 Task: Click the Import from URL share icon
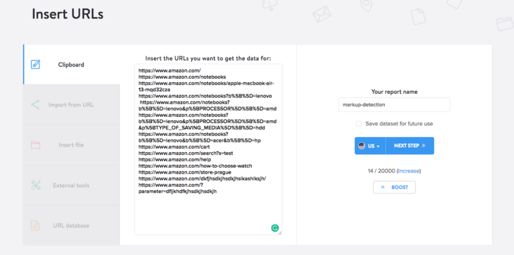point(35,104)
